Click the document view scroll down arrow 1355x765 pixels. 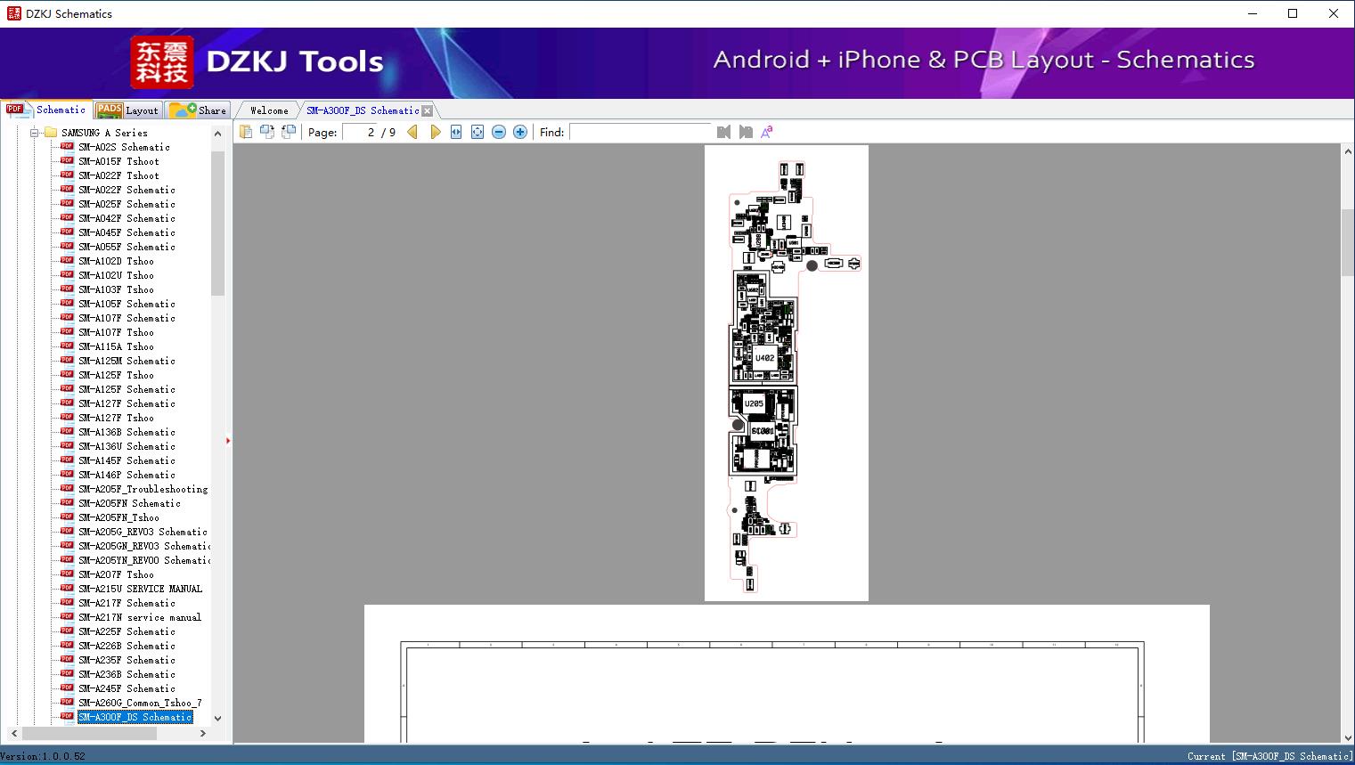pyautogui.click(x=1348, y=737)
